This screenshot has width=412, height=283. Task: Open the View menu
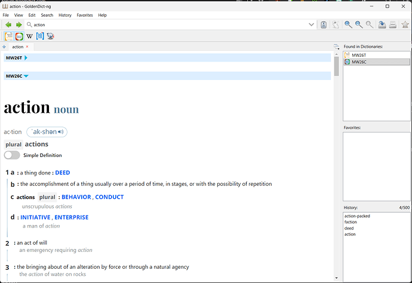click(x=19, y=16)
